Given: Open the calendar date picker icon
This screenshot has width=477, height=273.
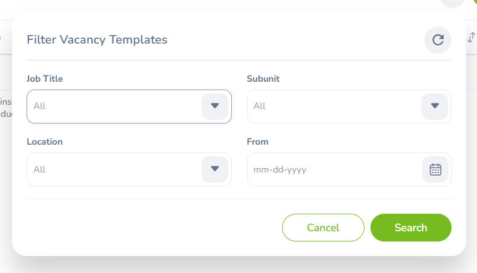Looking at the screenshot, I should pyautogui.click(x=435, y=169).
